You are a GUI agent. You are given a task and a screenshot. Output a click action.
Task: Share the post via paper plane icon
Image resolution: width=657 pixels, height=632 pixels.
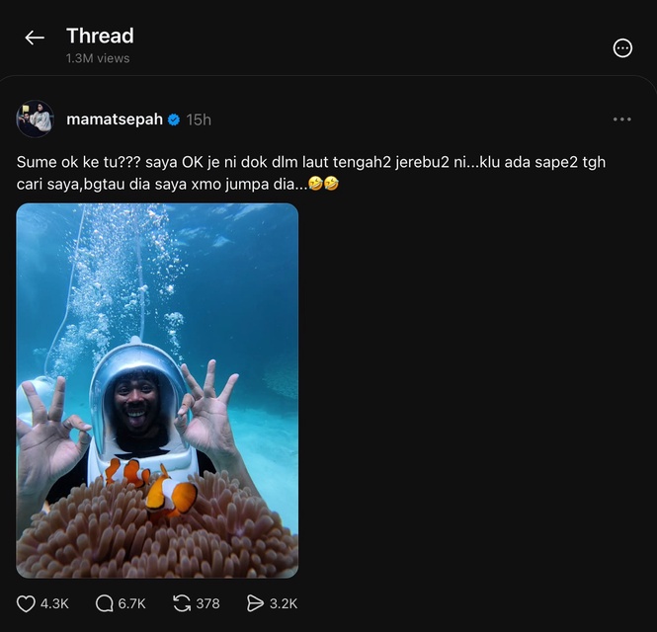click(x=255, y=603)
